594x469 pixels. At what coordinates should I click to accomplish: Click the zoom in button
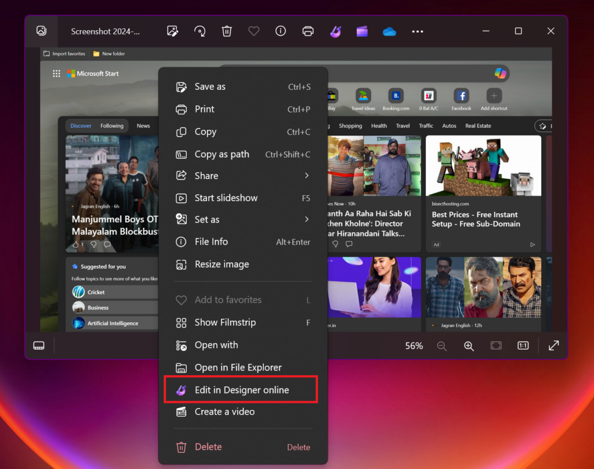(x=469, y=345)
